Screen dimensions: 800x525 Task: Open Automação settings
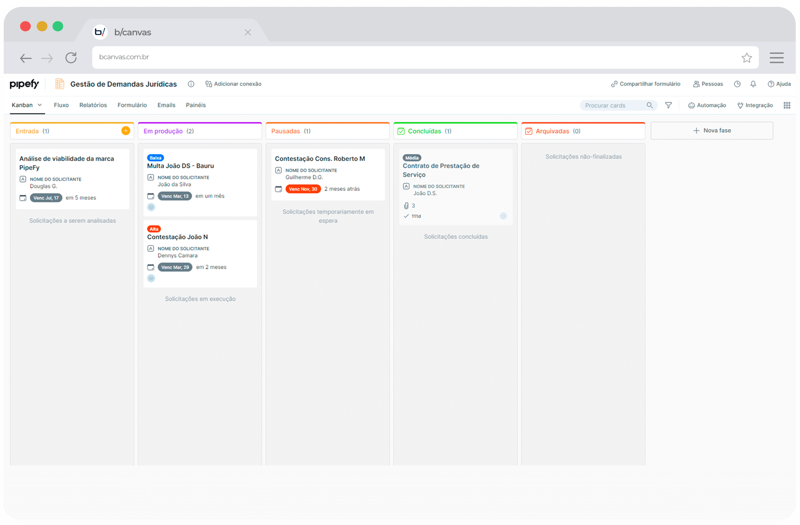click(707, 105)
